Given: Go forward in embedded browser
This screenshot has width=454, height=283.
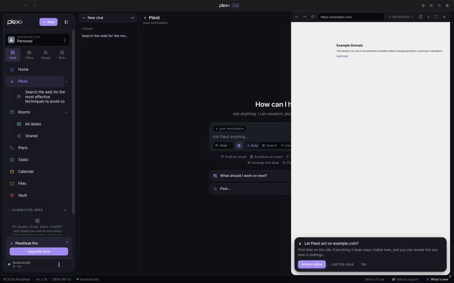Looking at the screenshot, I should 305,17.
